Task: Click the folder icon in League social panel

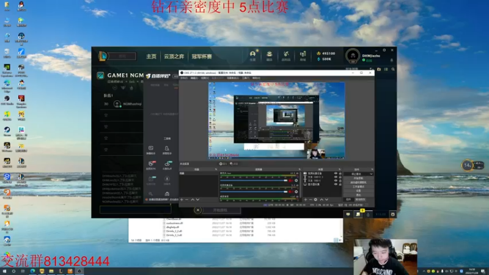Action: pyautogui.click(x=379, y=69)
